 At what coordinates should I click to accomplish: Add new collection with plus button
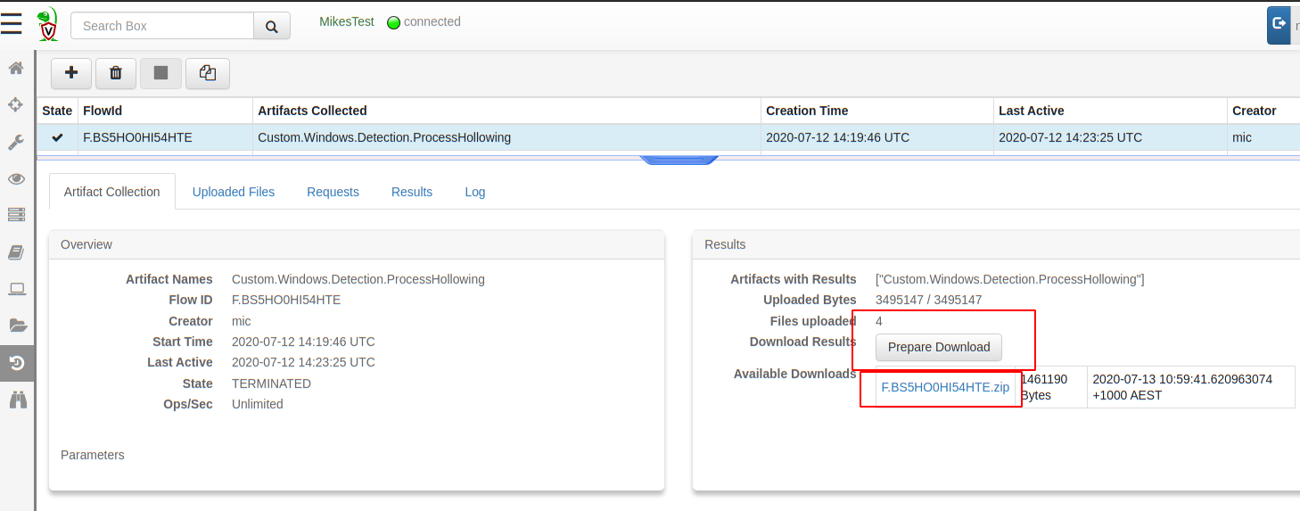pyautogui.click(x=71, y=73)
